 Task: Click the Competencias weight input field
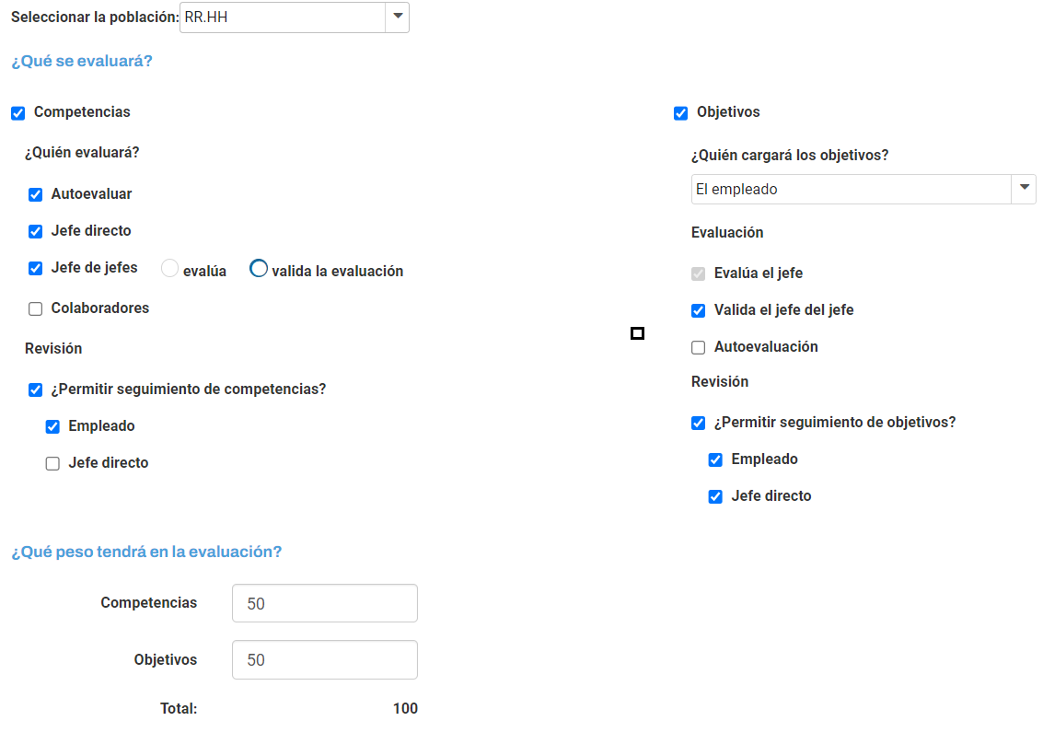click(325, 604)
